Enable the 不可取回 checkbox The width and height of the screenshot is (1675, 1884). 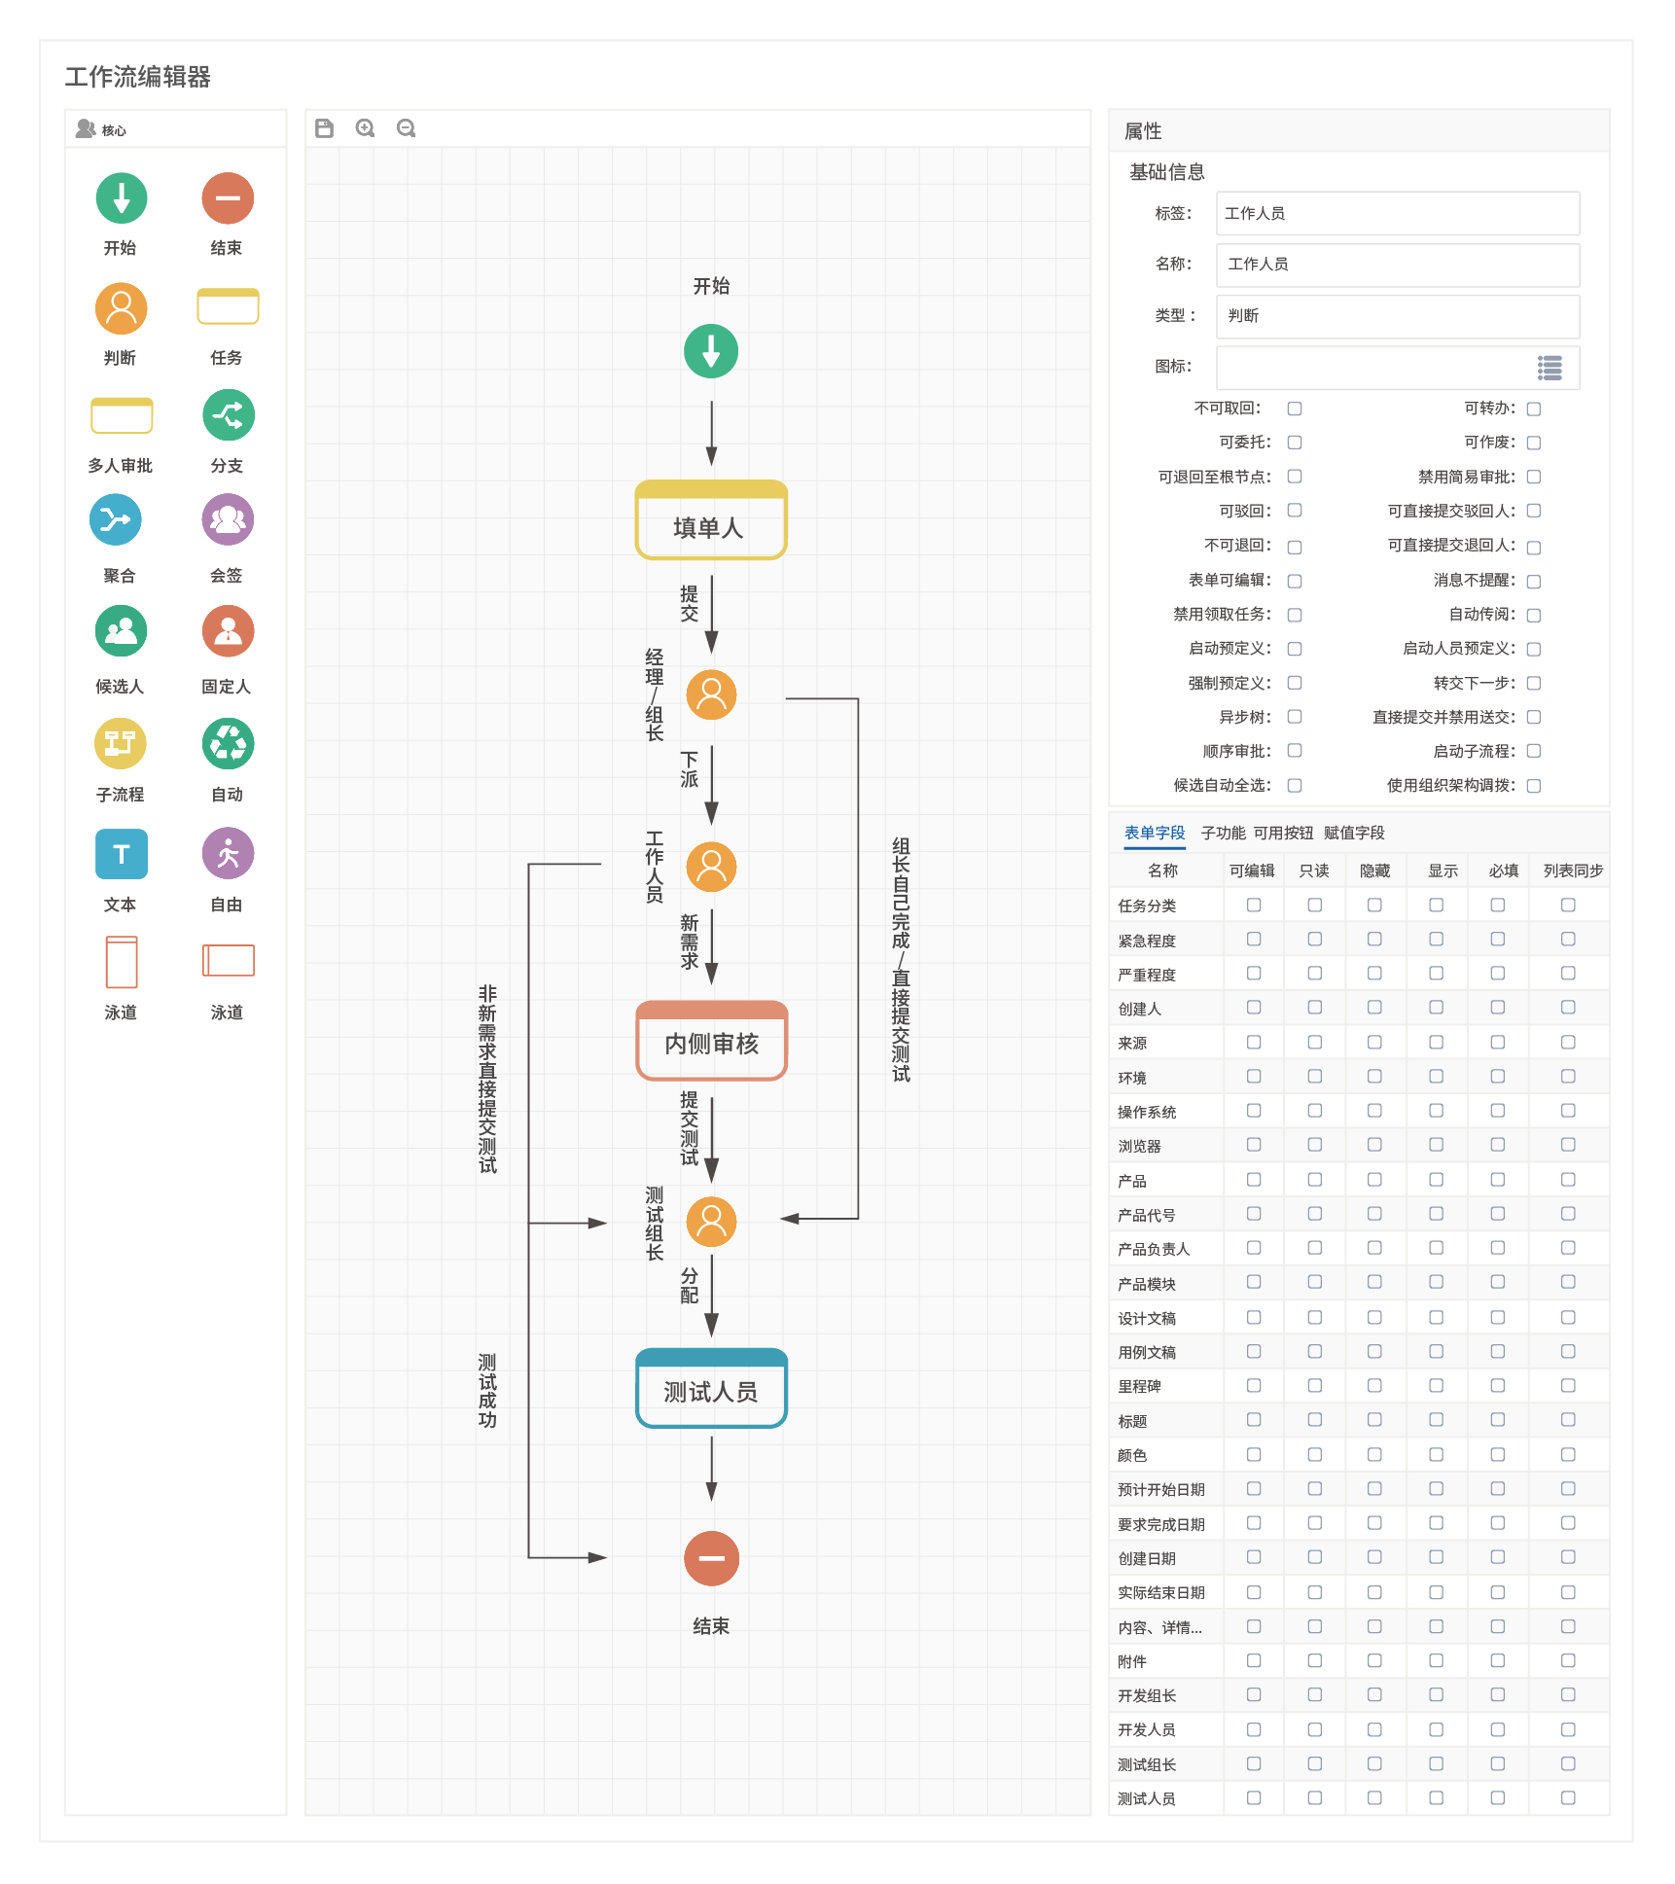coord(1295,409)
